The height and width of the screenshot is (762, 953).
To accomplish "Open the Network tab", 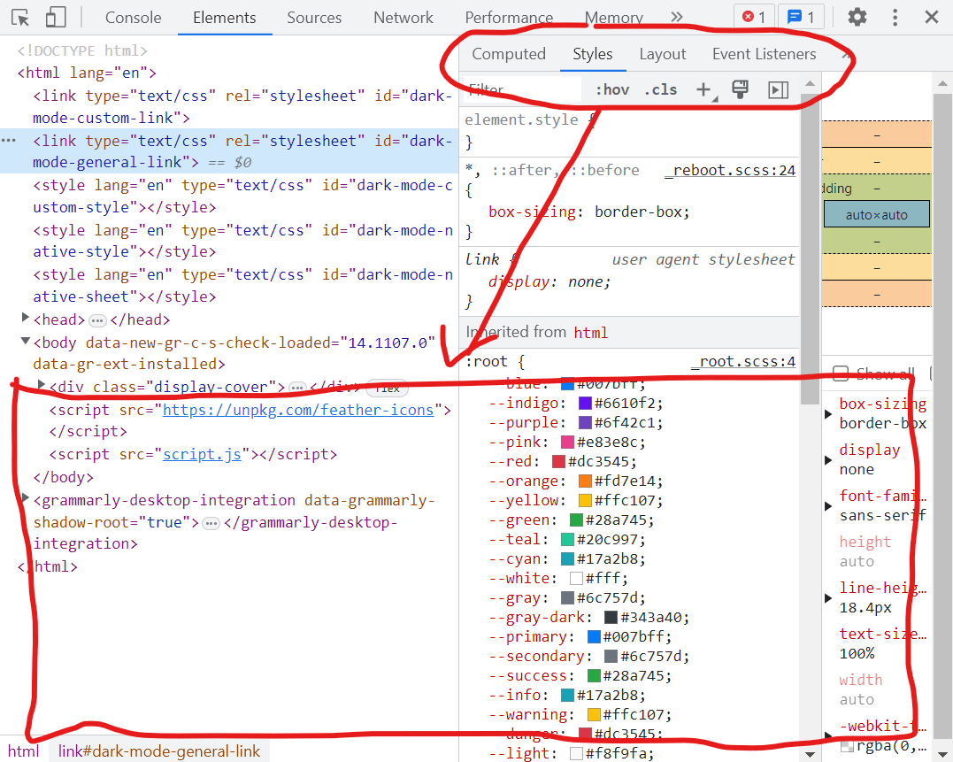I will point(403,18).
